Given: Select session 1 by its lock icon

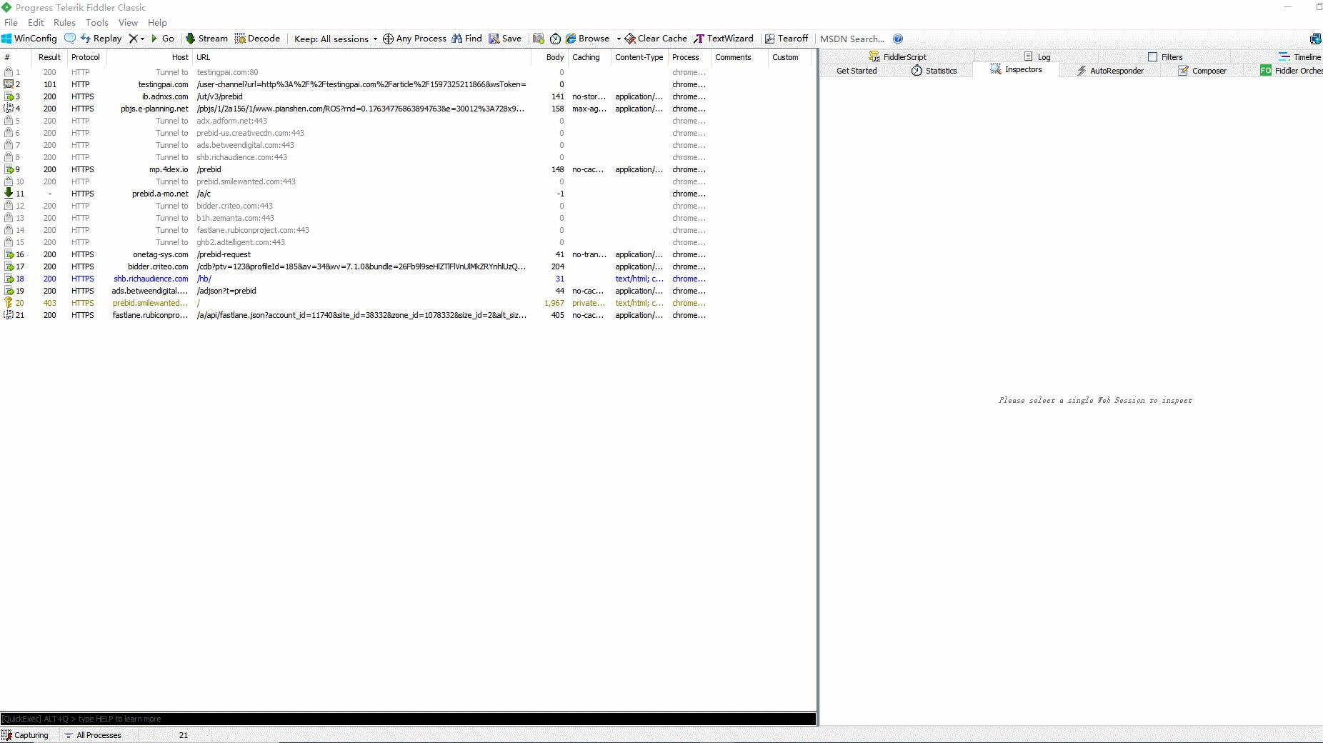Looking at the screenshot, I should (x=9, y=72).
